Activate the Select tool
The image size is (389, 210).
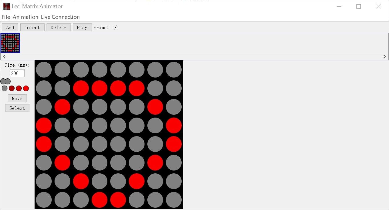point(17,108)
